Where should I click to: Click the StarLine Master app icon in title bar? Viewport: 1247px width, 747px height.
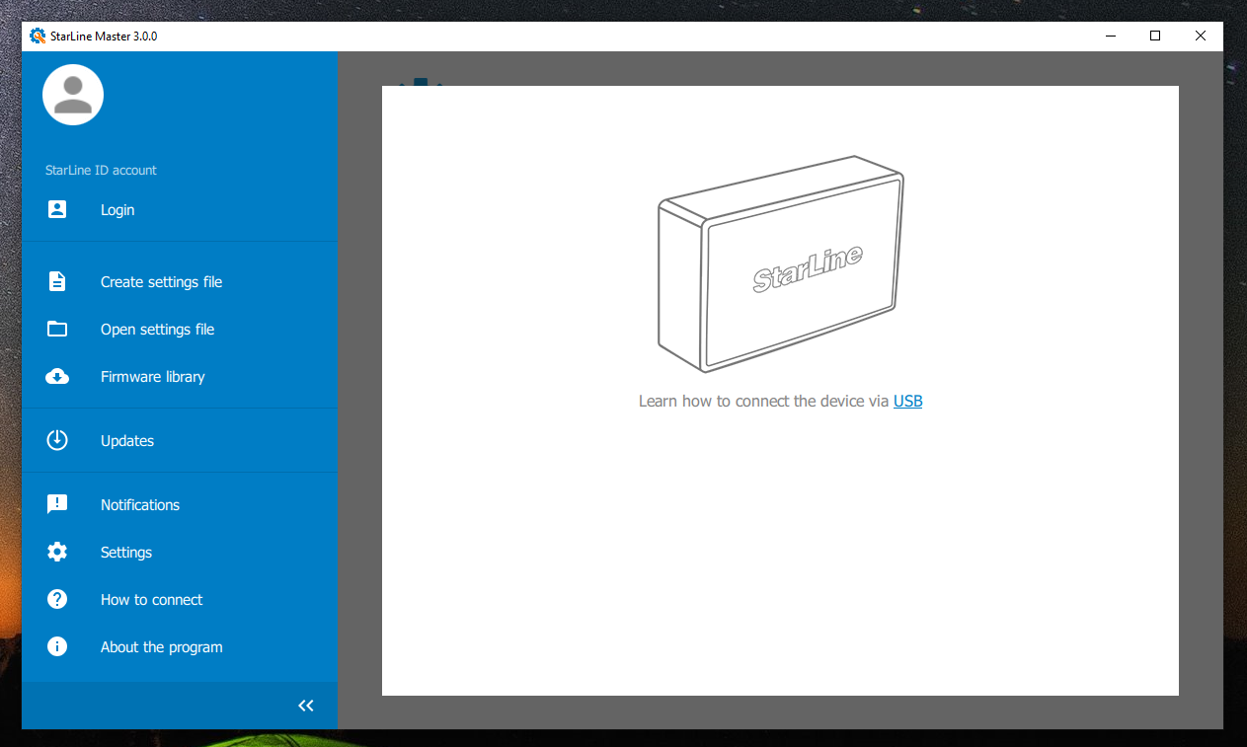coord(38,37)
